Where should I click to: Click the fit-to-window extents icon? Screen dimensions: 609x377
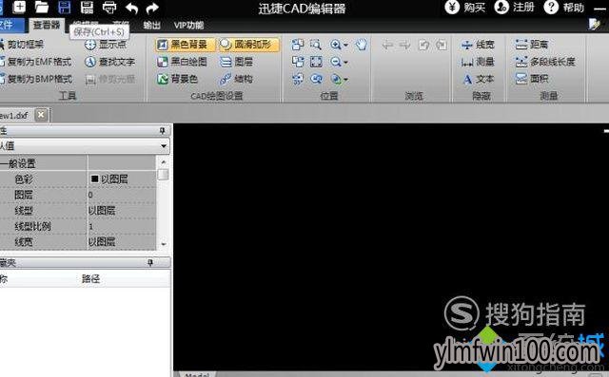point(316,62)
